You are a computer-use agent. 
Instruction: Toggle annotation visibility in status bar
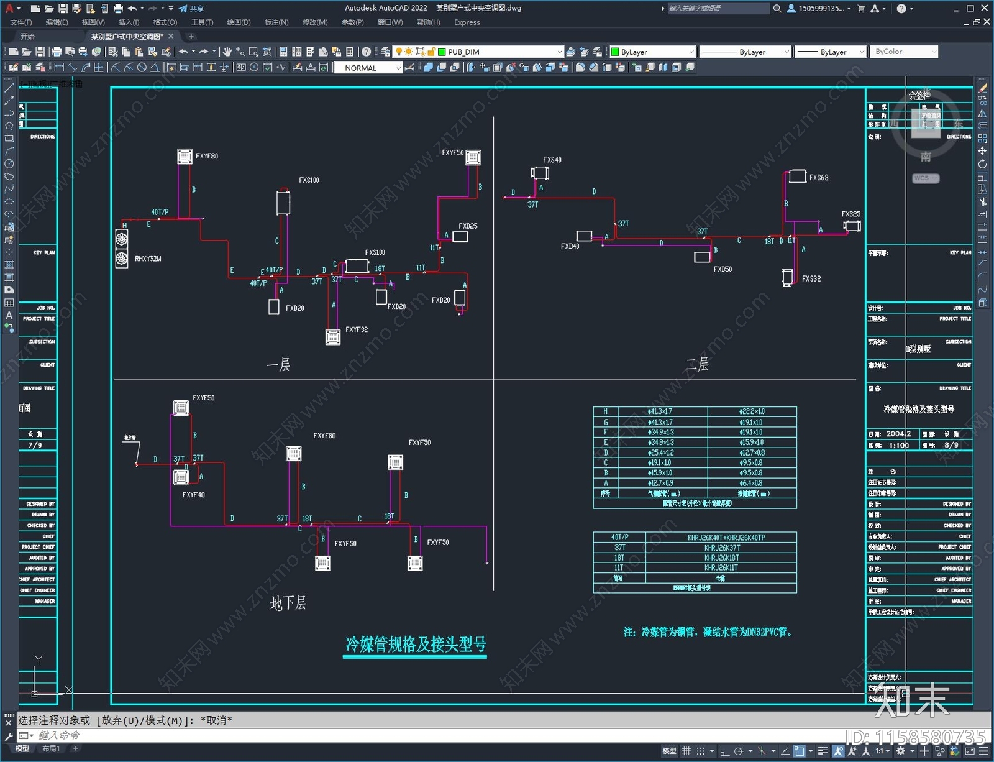[839, 751]
